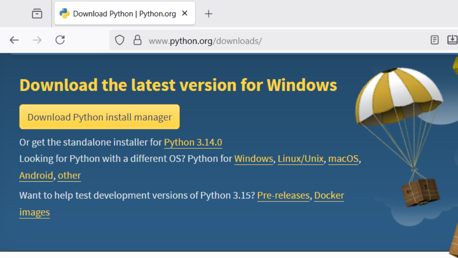Close the Download Python tab
Viewport: 458px width, 258px height.
184,13
